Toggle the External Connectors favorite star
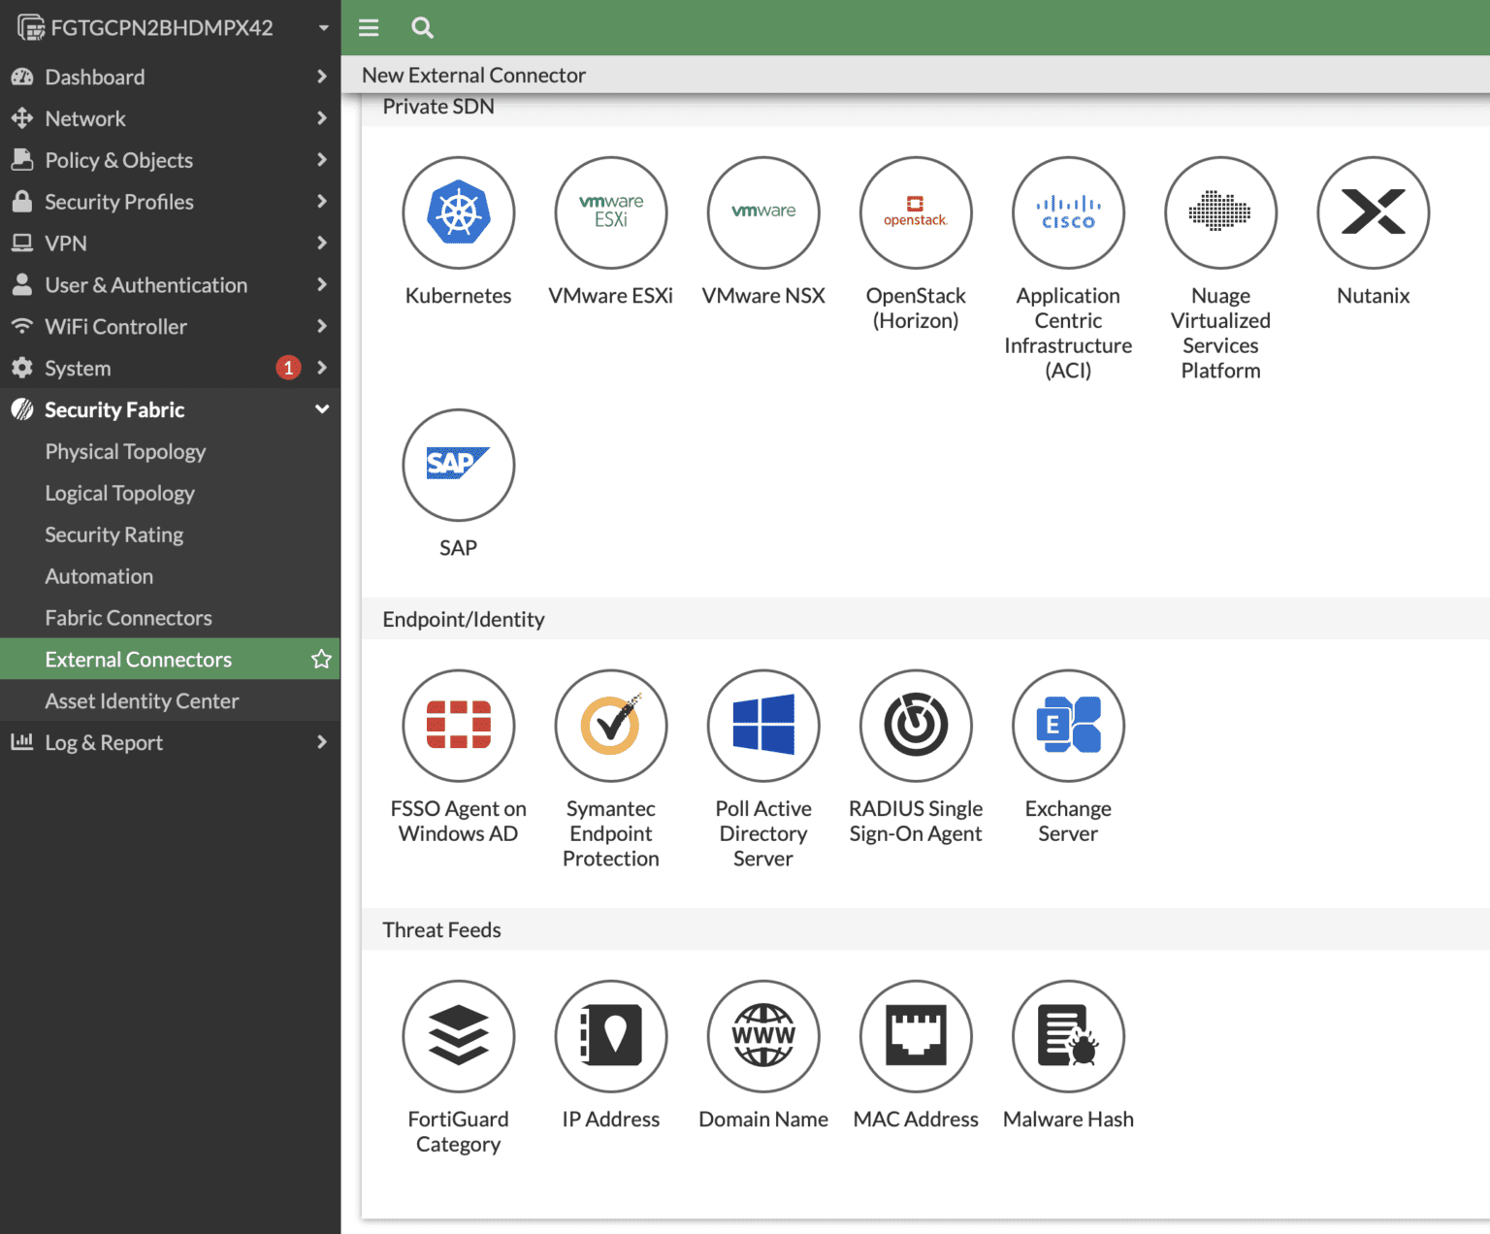This screenshot has width=1490, height=1234. pyautogui.click(x=321, y=659)
